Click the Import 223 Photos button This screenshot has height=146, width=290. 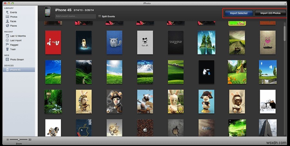coord(270,13)
